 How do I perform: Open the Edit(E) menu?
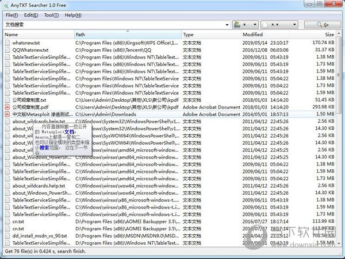31,15
